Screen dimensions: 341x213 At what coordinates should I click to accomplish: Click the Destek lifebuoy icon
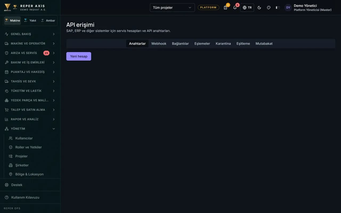click(x=7, y=185)
